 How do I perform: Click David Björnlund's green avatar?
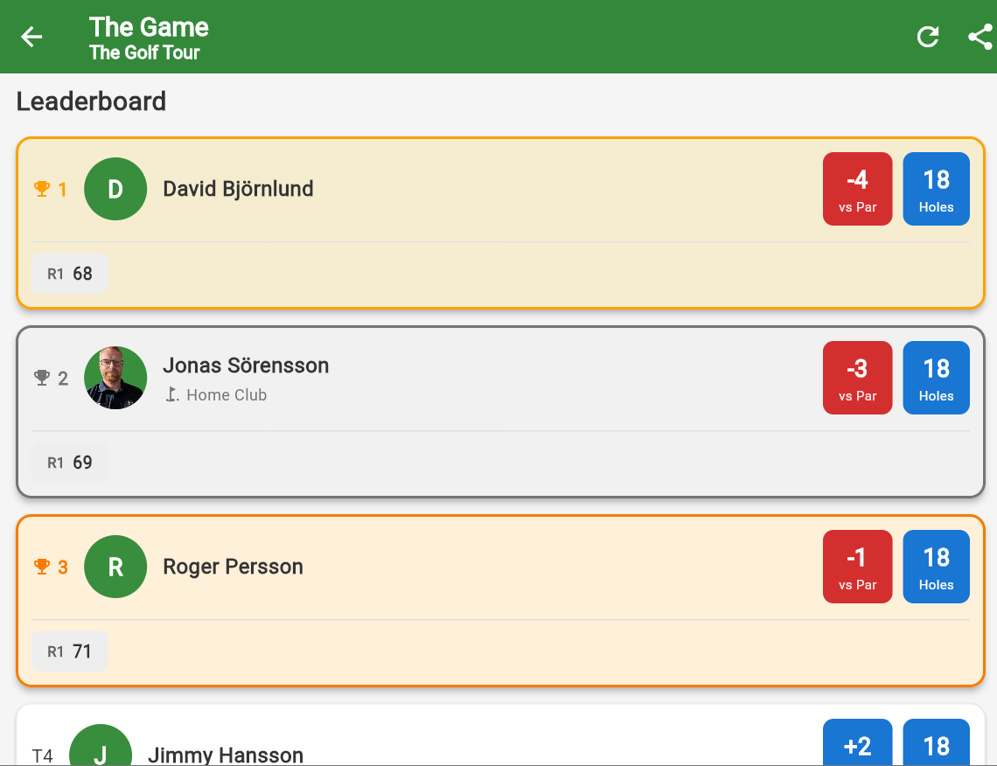coord(115,189)
